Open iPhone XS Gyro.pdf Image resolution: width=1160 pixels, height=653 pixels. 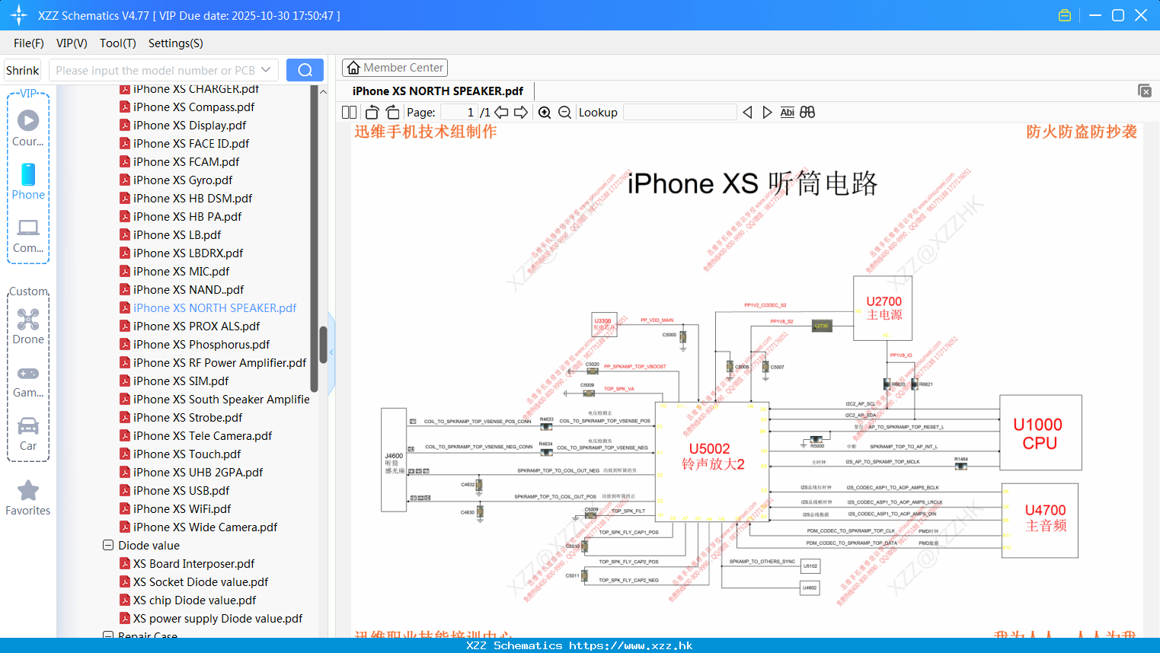[183, 180]
